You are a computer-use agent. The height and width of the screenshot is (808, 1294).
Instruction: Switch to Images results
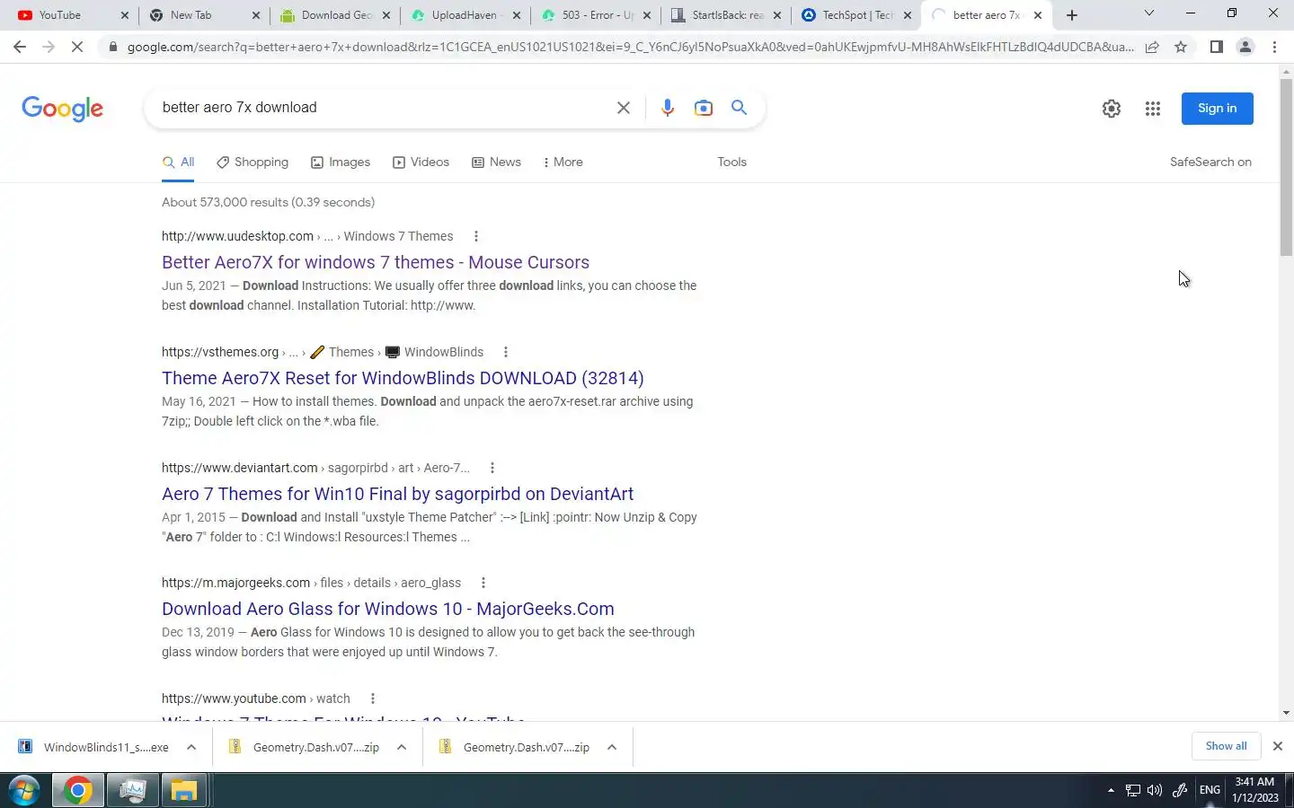[341, 162]
